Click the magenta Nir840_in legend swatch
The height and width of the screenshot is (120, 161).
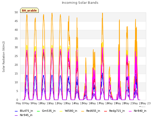pos(130,111)
